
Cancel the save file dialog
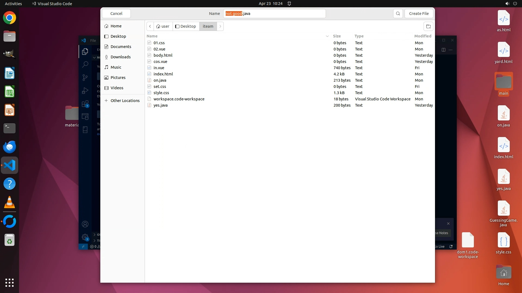pyautogui.click(x=116, y=14)
